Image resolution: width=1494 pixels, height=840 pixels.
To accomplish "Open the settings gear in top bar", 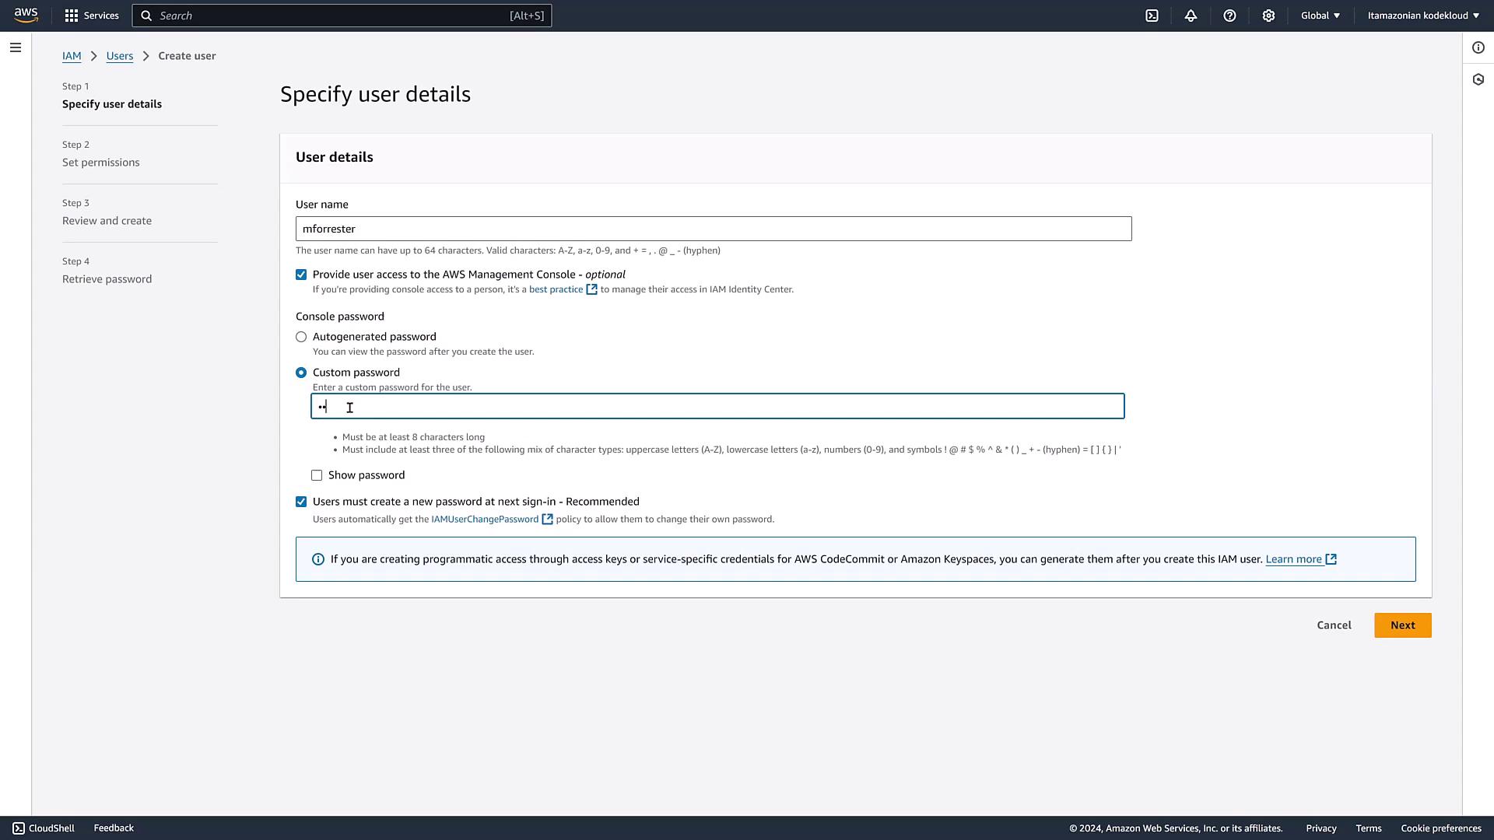I will (x=1268, y=16).
